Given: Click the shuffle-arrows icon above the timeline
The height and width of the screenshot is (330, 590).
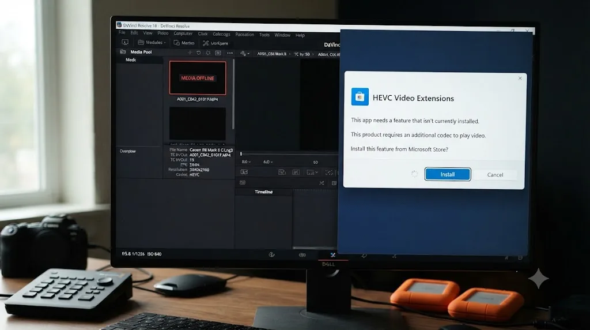Looking at the screenshot, I should coord(322,183).
